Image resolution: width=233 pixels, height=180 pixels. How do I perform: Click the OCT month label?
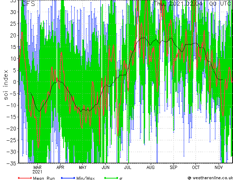coord(196,168)
